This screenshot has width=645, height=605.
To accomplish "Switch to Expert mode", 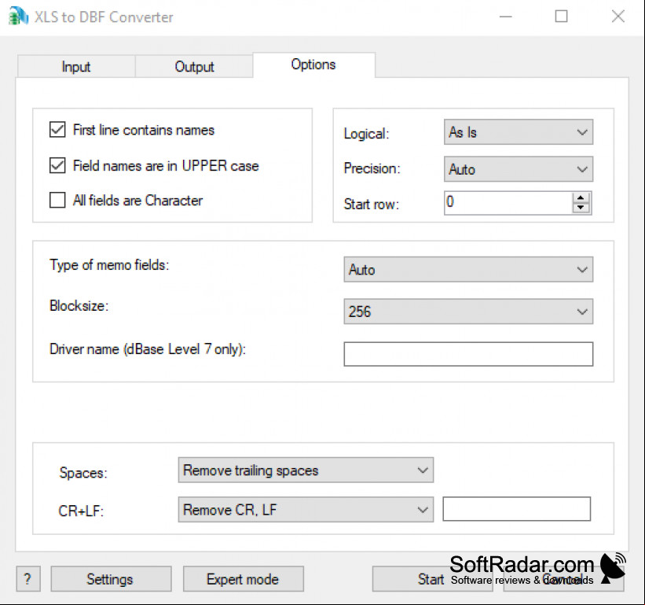I will coord(243,578).
